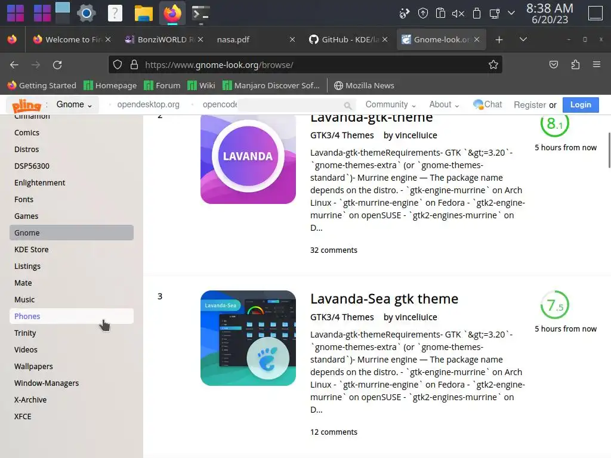Click the search magnifier icon

pyautogui.click(x=348, y=105)
